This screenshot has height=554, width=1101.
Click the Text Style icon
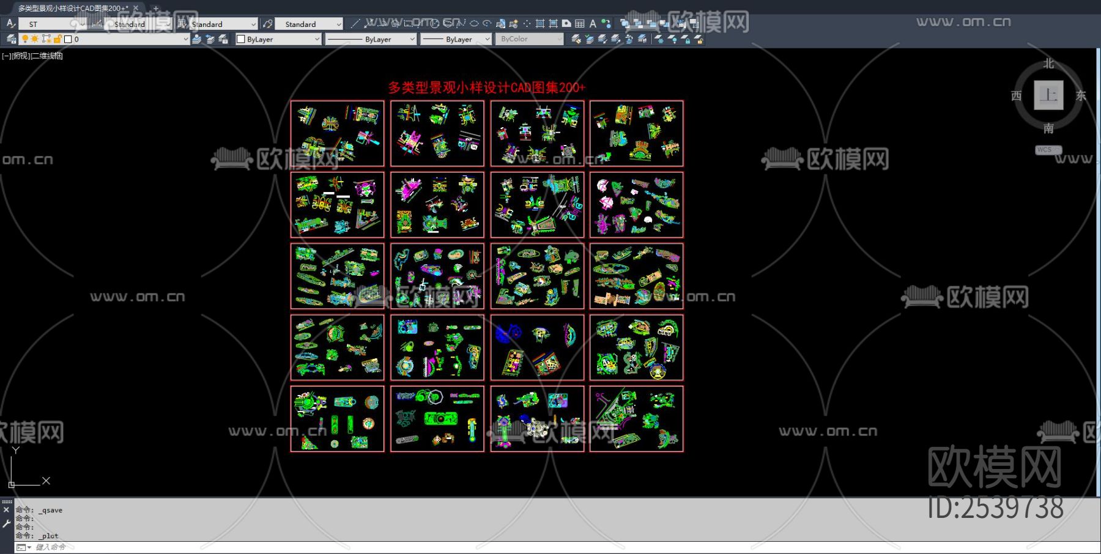pyautogui.click(x=10, y=24)
